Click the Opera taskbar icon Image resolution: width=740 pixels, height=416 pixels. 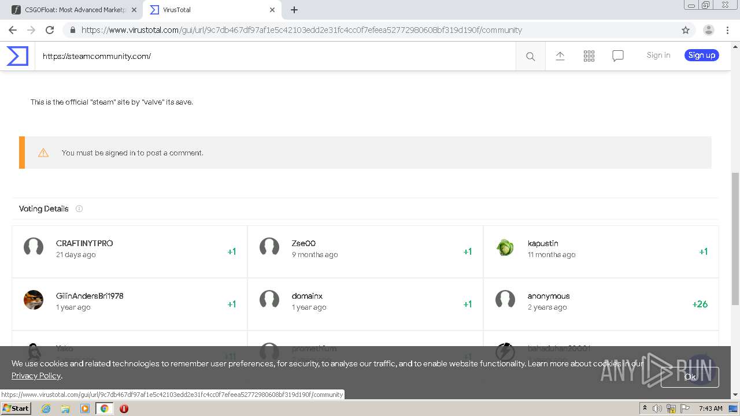pyautogui.click(x=124, y=408)
